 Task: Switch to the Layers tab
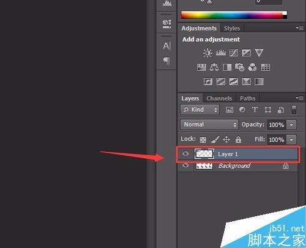pos(190,98)
